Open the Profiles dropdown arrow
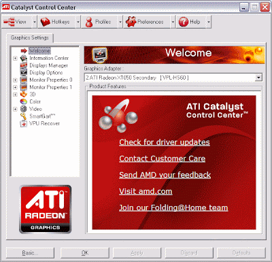The image size is (272, 262). 120,22
